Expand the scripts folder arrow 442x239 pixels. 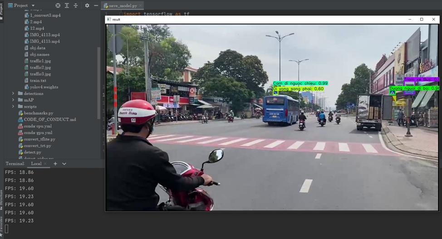point(13,107)
